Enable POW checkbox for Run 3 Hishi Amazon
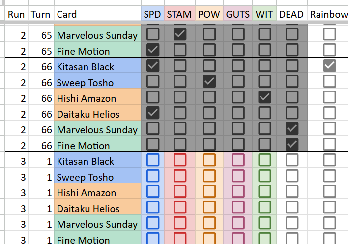 pos(209,191)
